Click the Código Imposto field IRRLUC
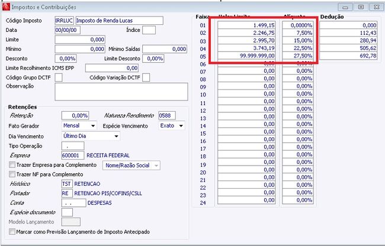 pos(64,21)
